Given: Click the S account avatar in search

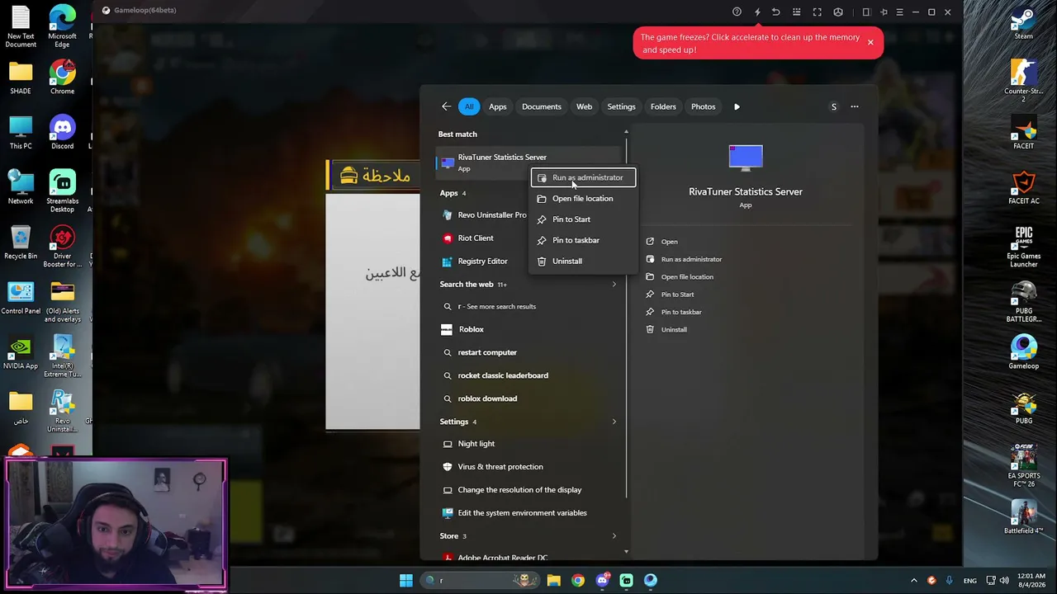Looking at the screenshot, I should coord(833,106).
